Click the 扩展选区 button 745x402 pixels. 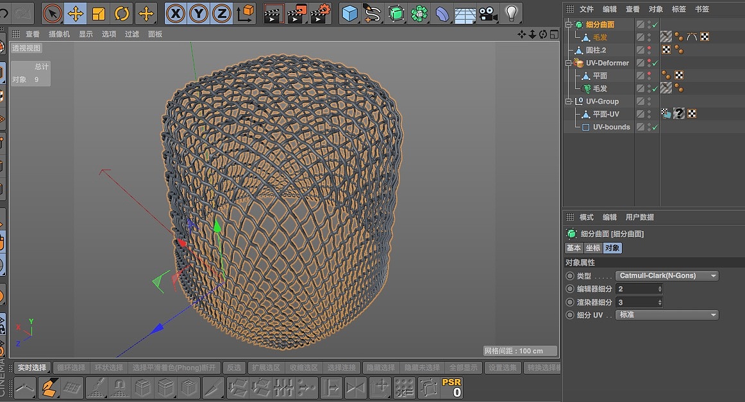[266, 367]
